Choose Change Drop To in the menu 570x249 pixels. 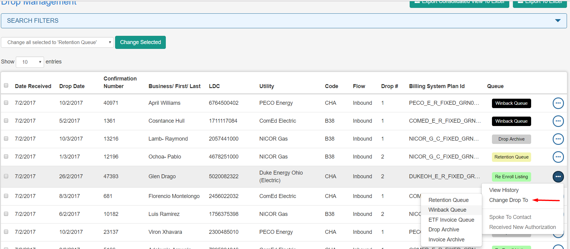(508, 200)
